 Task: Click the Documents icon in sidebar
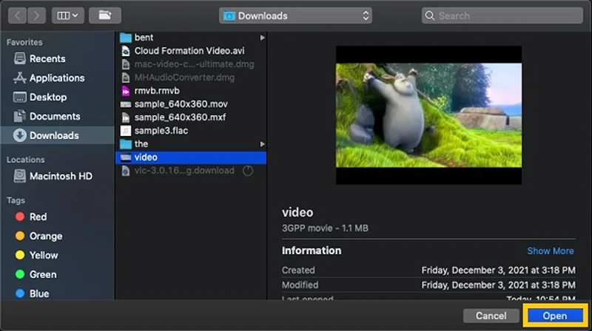pos(20,116)
